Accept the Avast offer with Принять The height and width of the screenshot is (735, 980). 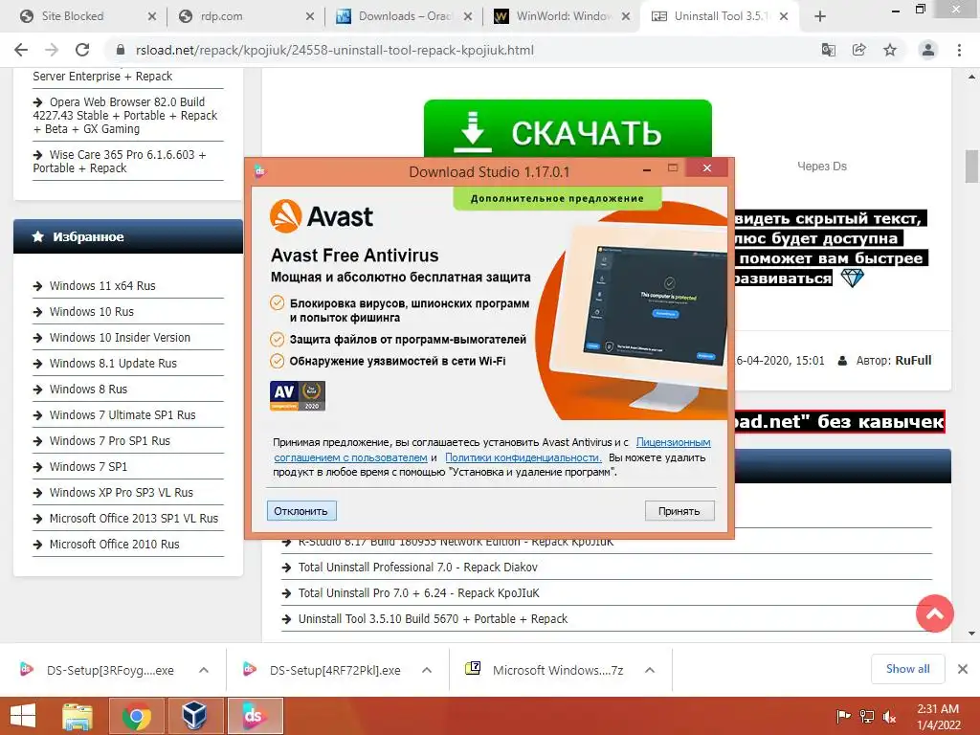coord(679,511)
